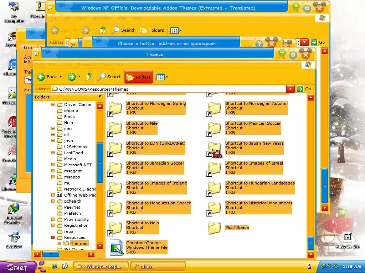The height and width of the screenshot is (273, 365).
Task: Expand the Driver Cache tree node
Action: (53, 105)
